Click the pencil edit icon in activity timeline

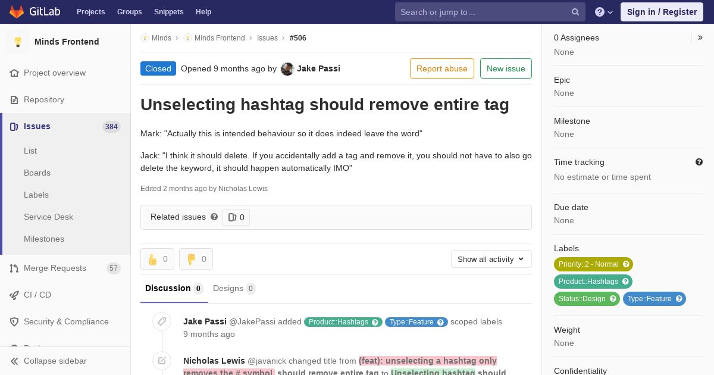[162, 361]
